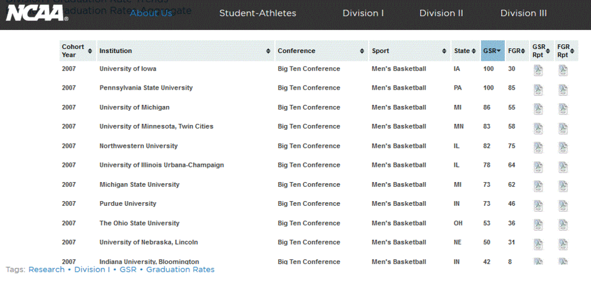Select University of Minnesota, Twin Cities cell
The height and width of the screenshot is (283, 591).
pos(157,127)
